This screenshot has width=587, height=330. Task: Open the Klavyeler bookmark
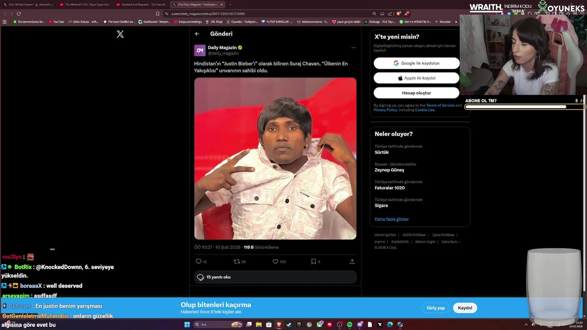pos(443,22)
